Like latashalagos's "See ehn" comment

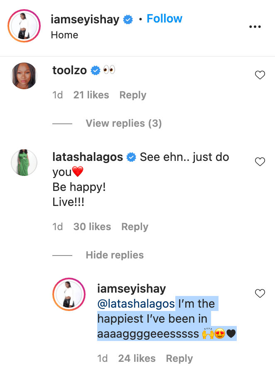point(260,162)
